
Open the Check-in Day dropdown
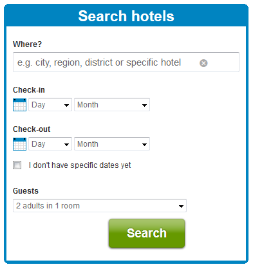(x=50, y=105)
